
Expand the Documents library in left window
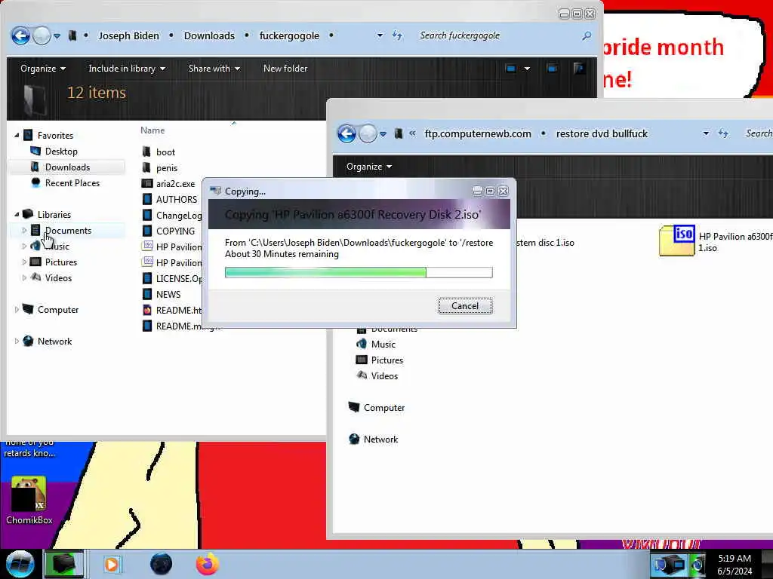24,231
